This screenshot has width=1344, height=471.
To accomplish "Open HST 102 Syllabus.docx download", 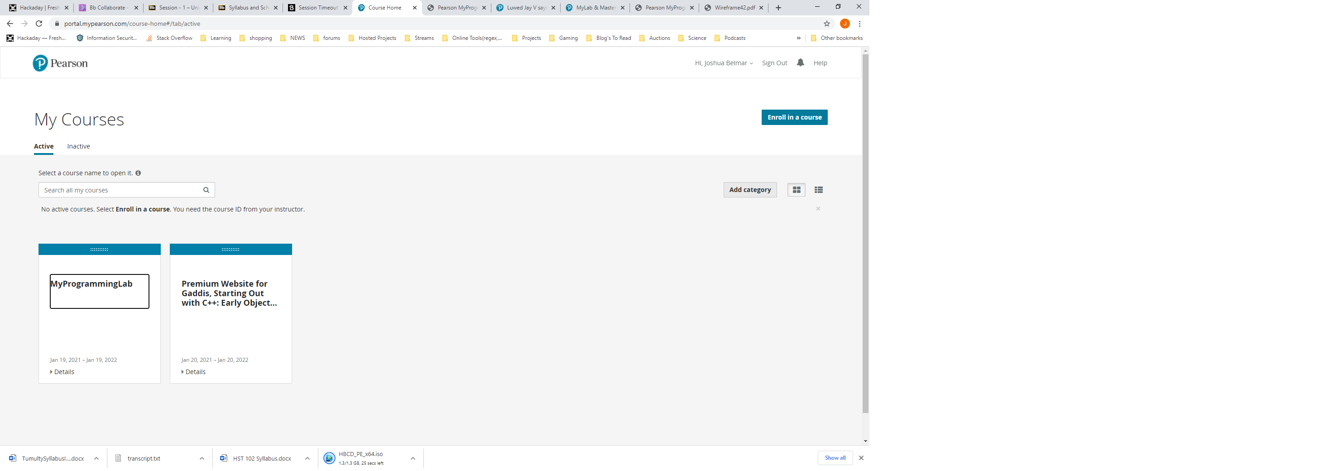I will (261, 458).
